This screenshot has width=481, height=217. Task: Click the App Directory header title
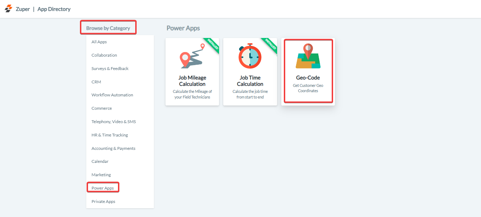click(54, 9)
